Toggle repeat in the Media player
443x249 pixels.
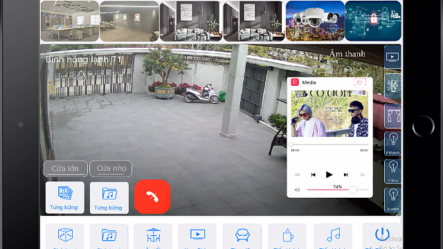tap(362, 175)
